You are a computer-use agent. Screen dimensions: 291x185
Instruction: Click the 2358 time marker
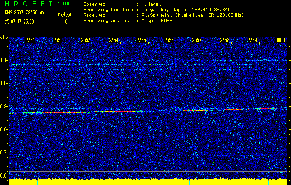[x=224, y=40]
